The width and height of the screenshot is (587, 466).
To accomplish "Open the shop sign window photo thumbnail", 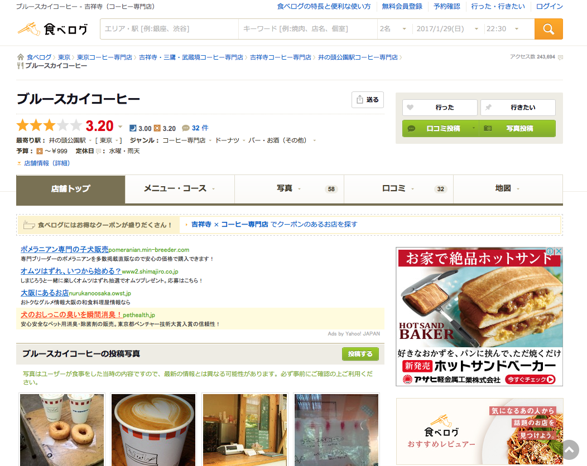I will point(336,430).
